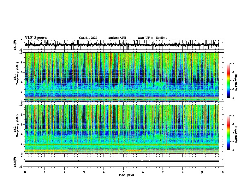Image resolution: width=250 pixels, height=193 pixels.
Task: Click the "5" tick of the ch.1(V) axis
Action: pyautogui.click(x=21, y=40)
